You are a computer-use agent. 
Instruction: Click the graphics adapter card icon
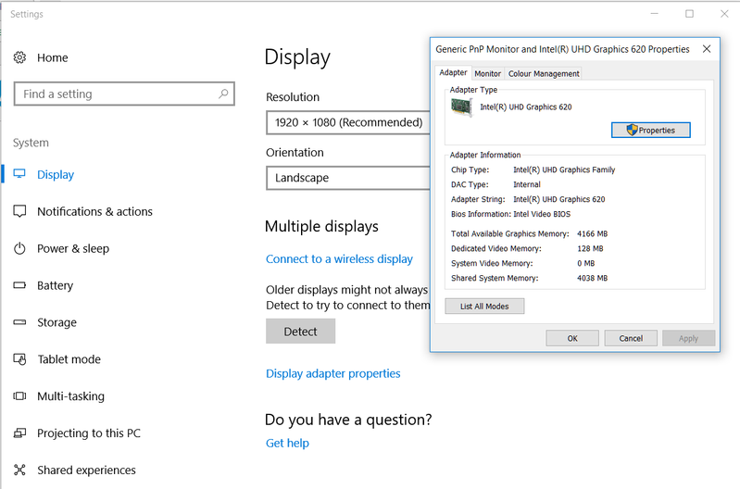pos(461,107)
